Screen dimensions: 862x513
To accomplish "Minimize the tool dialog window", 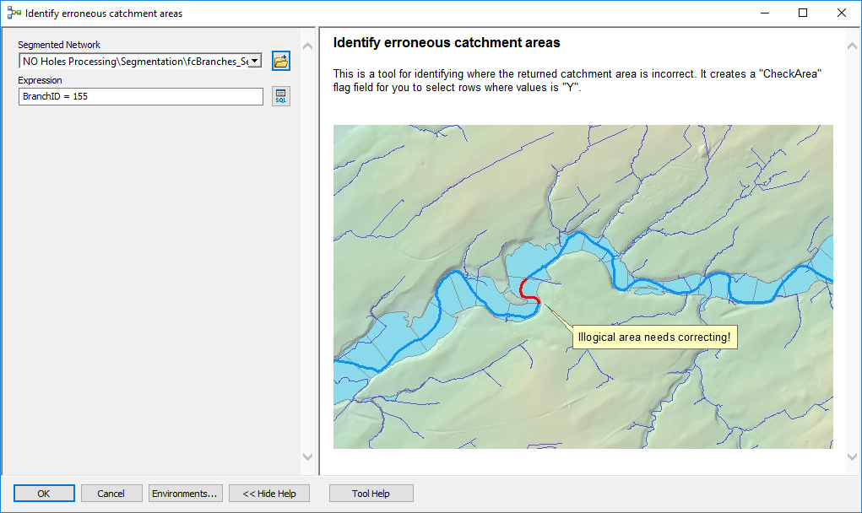I will (763, 13).
